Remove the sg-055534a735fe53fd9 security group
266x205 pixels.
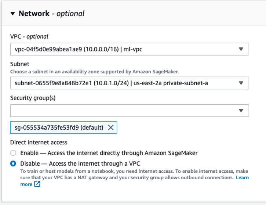click(x=110, y=127)
